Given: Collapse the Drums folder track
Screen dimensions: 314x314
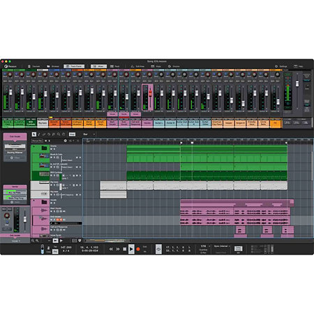Looking at the screenshot, I should [34, 147].
